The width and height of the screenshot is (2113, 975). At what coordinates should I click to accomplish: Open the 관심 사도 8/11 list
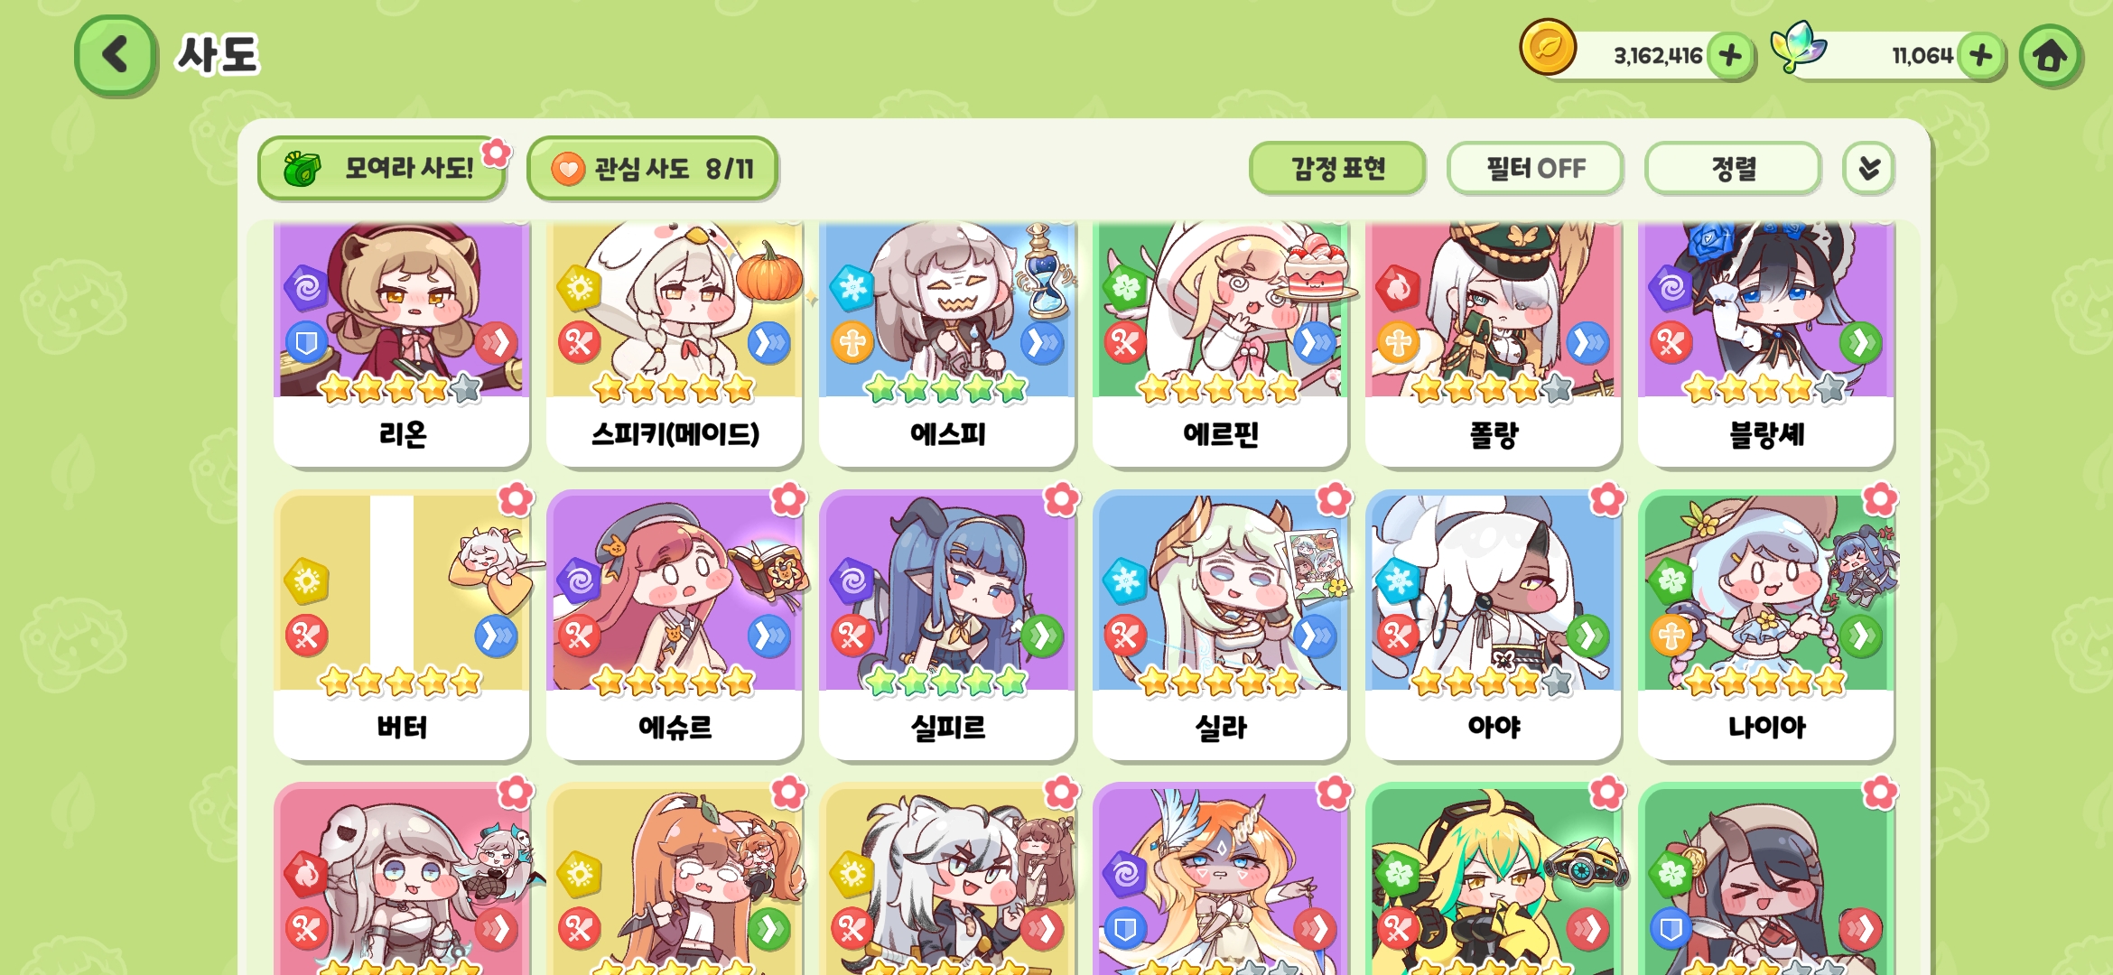[652, 168]
